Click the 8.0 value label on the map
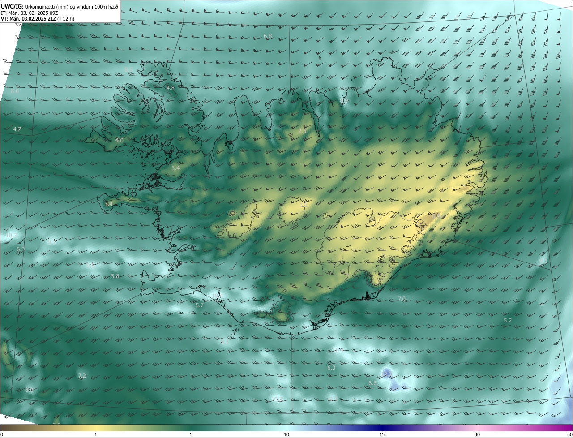The height and width of the screenshot is (438, 573). click(15, 91)
